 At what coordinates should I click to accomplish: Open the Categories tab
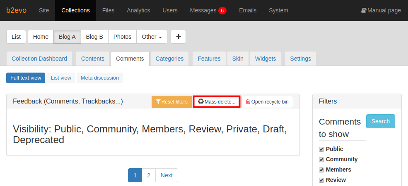[x=169, y=59]
